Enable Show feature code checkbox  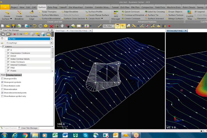pyautogui.click(x=2, y=86)
